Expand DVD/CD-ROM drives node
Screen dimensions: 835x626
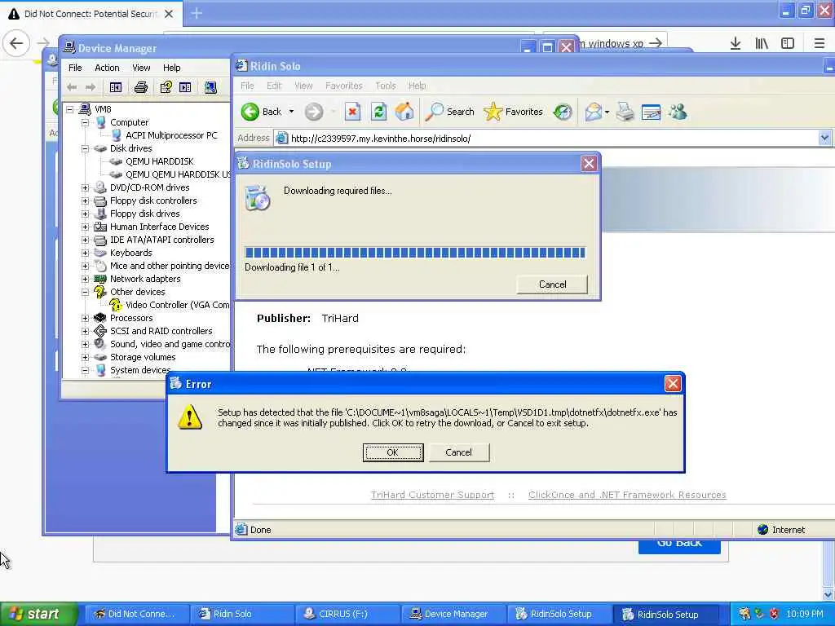tap(85, 187)
